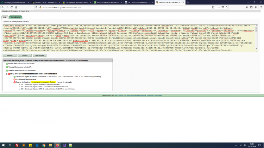
Task: Open a new browser tab
Action: coord(188,2)
